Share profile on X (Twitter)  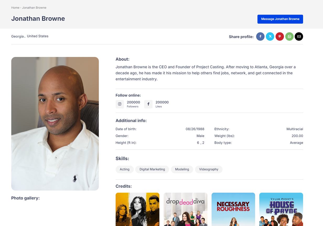pyautogui.click(x=270, y=36)
